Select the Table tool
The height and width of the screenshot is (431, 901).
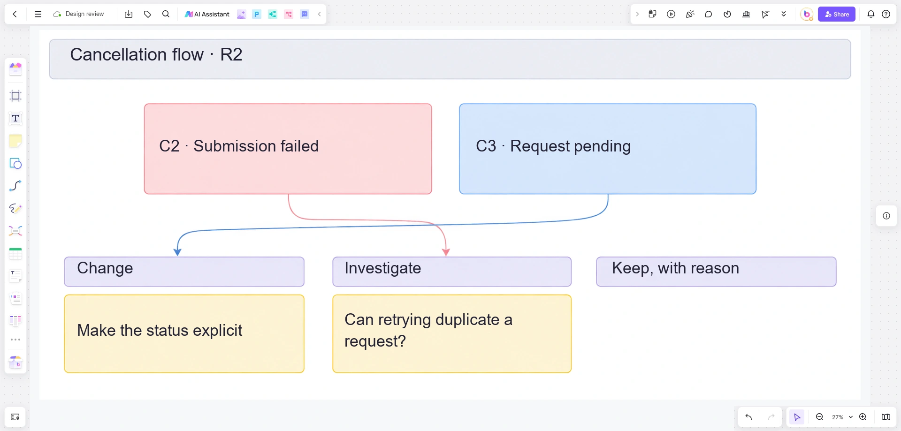pyautogui.click(x=15, y=253)
